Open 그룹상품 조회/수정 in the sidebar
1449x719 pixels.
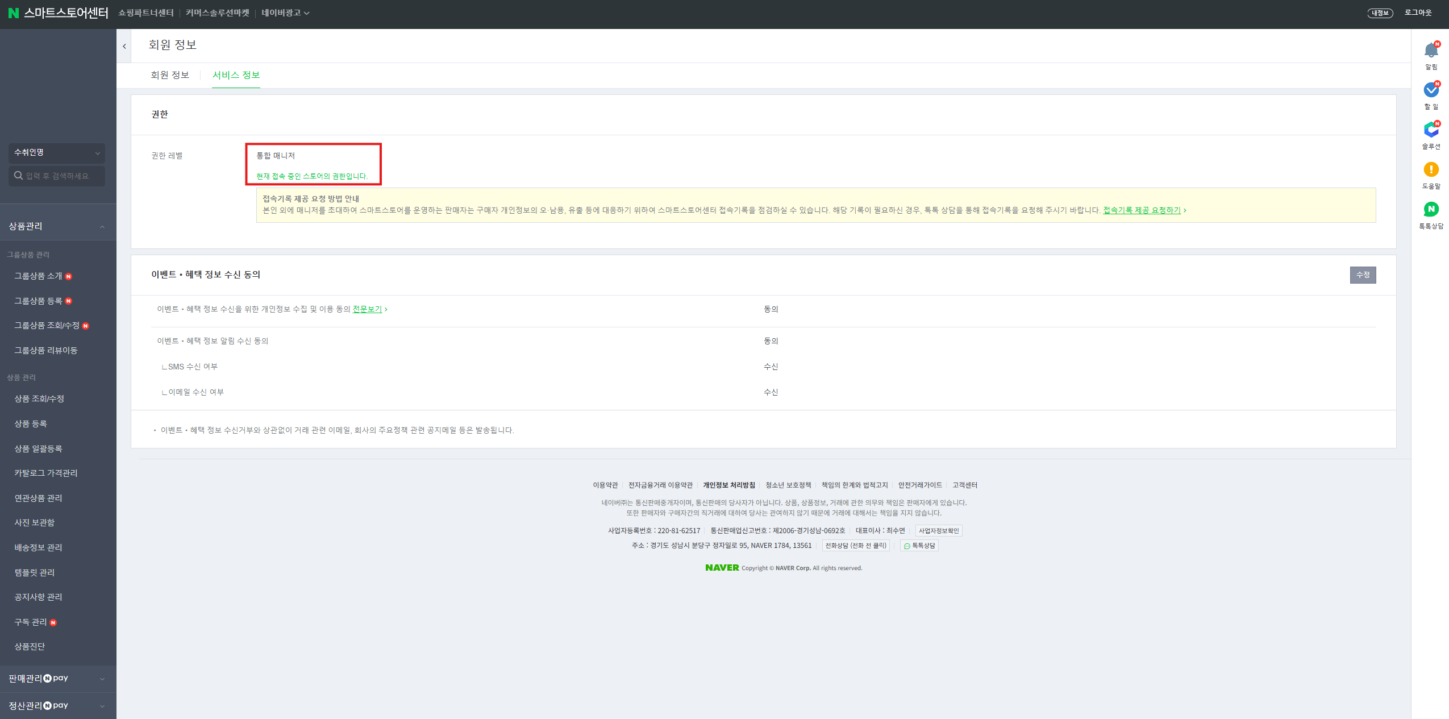47,326
